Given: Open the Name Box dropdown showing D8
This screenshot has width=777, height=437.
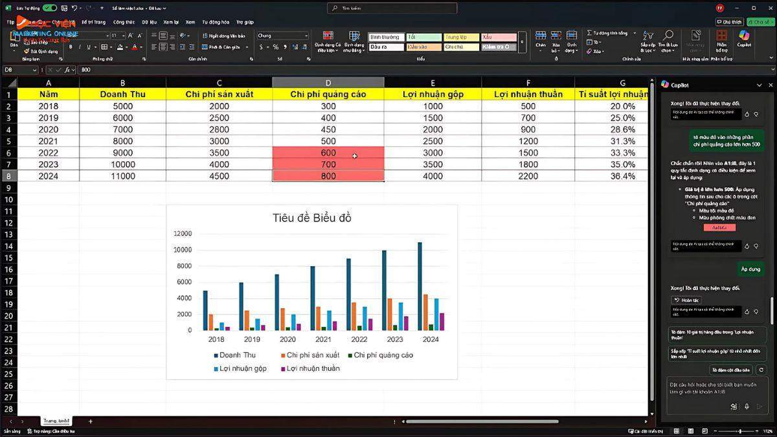Looking at the screenshot, I should pyautogui.click(x=35, y=69).
